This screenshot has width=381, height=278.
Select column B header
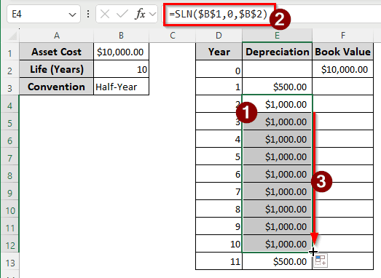(121, 36)
